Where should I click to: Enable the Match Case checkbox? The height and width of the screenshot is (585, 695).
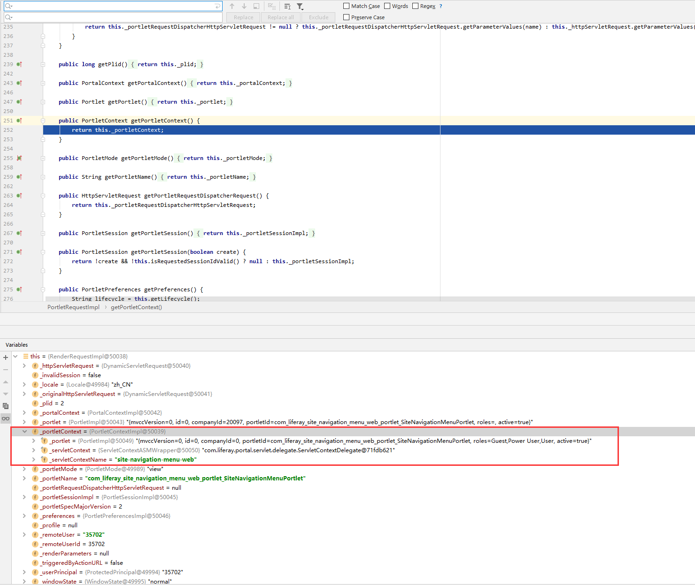347,6
